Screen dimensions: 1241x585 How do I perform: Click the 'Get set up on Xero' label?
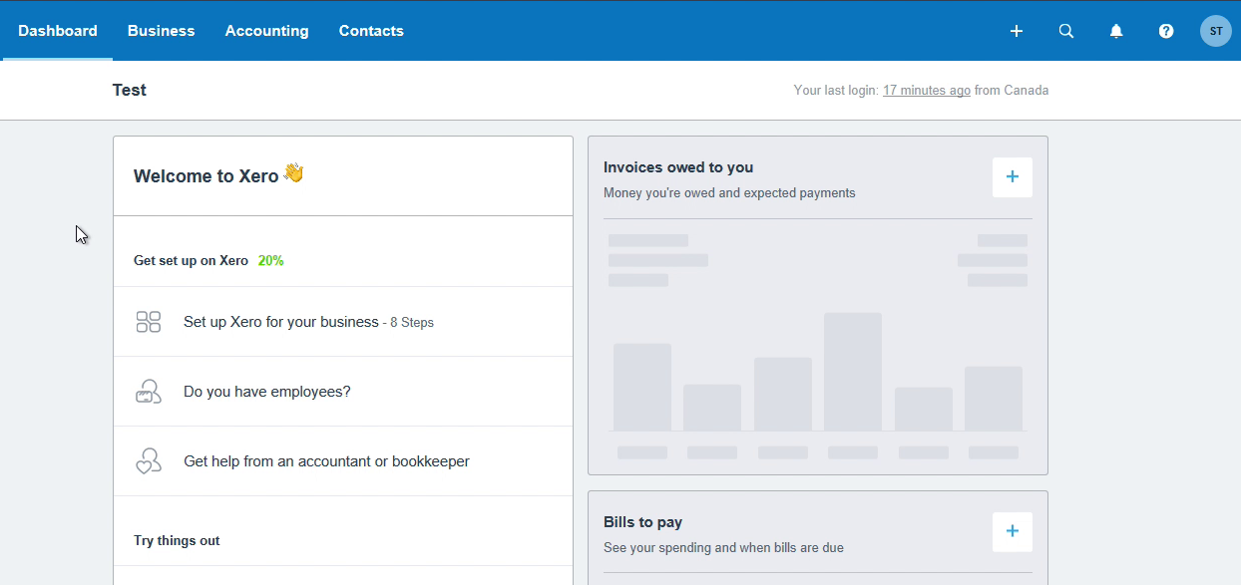tap(191, 261)
